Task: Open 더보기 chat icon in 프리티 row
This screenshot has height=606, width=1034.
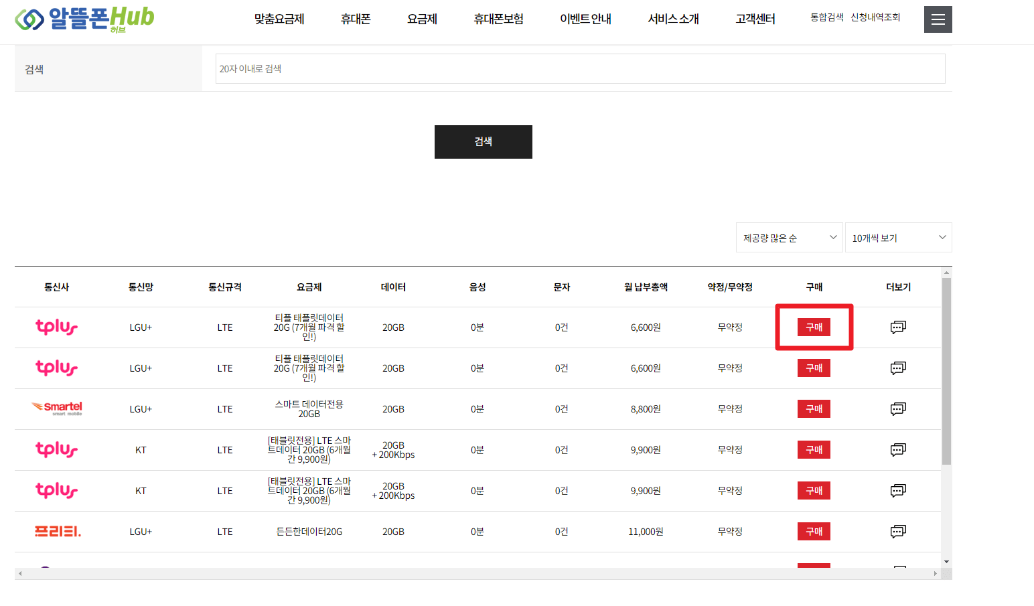Action: point(898,531)
